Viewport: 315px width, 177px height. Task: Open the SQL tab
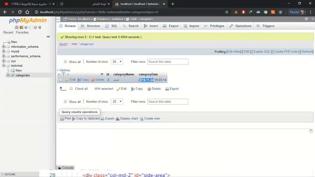111,26
